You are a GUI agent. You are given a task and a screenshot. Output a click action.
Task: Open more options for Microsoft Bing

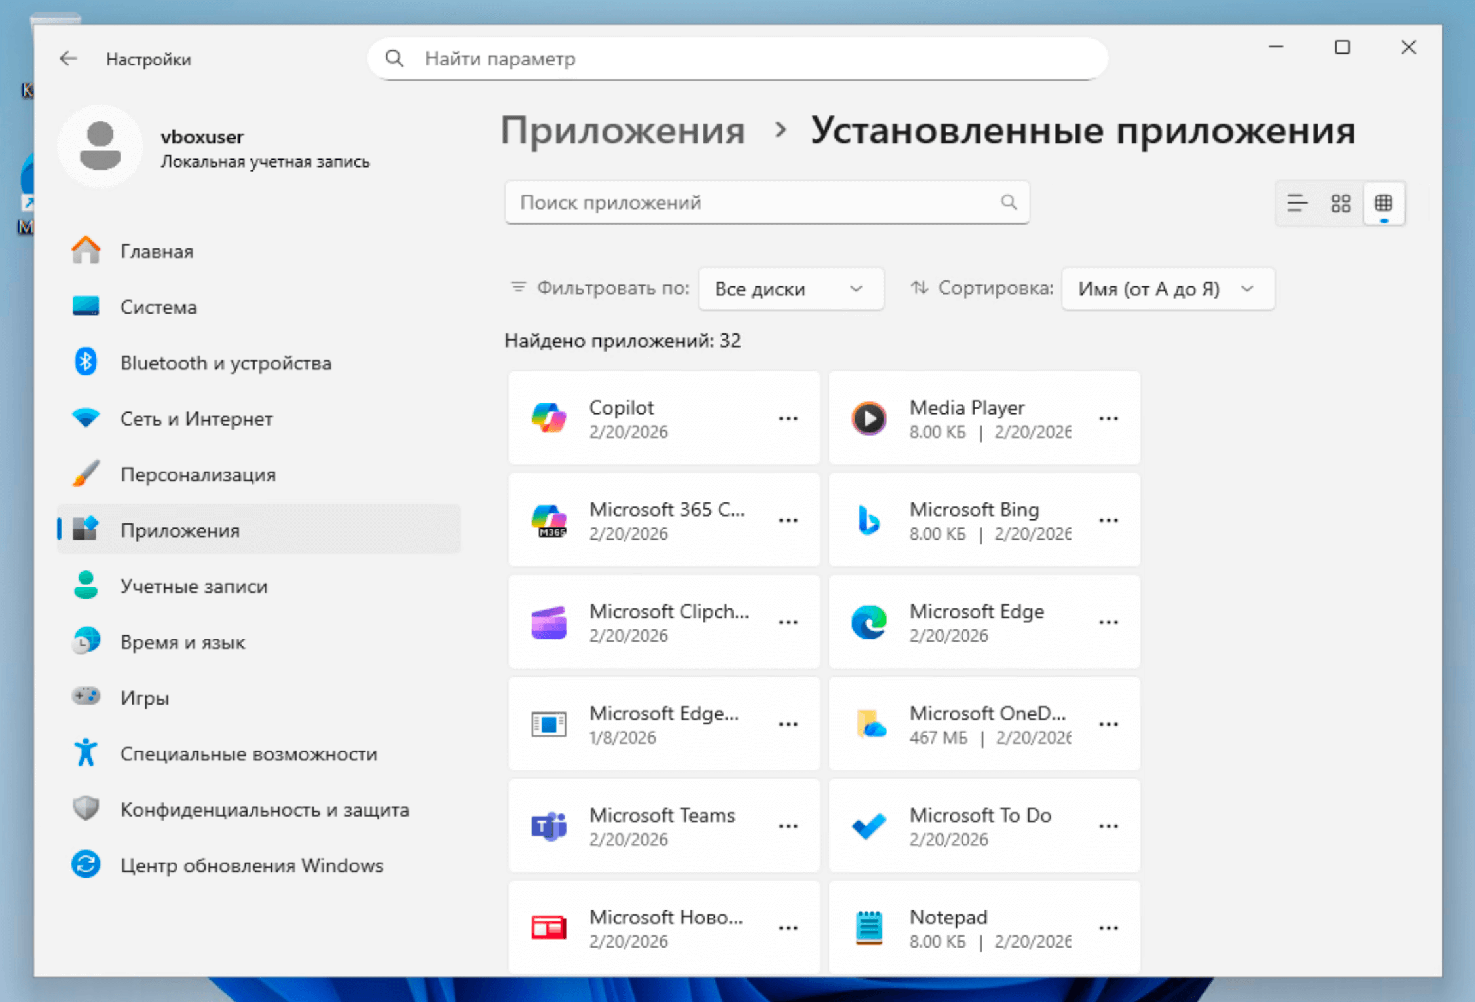pos(1108,521)
